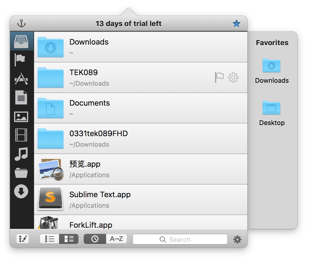This screenshot has width=322, height=260.
Task: Toggle the blue star favorites icon
Action: 237,23
